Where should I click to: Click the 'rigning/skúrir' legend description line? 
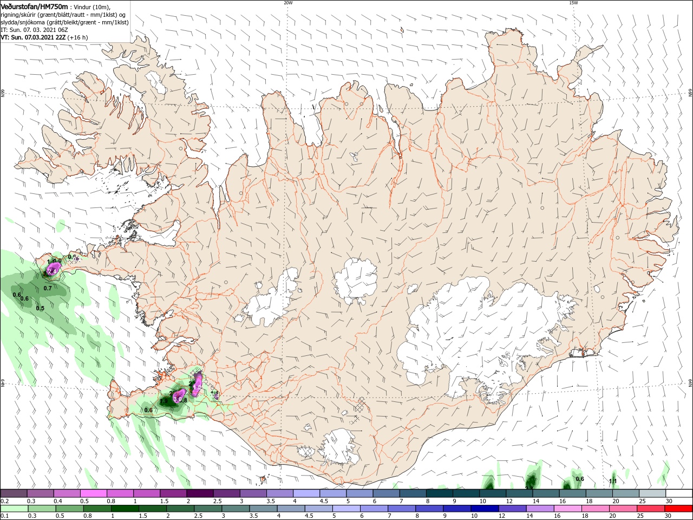[63, 15]
